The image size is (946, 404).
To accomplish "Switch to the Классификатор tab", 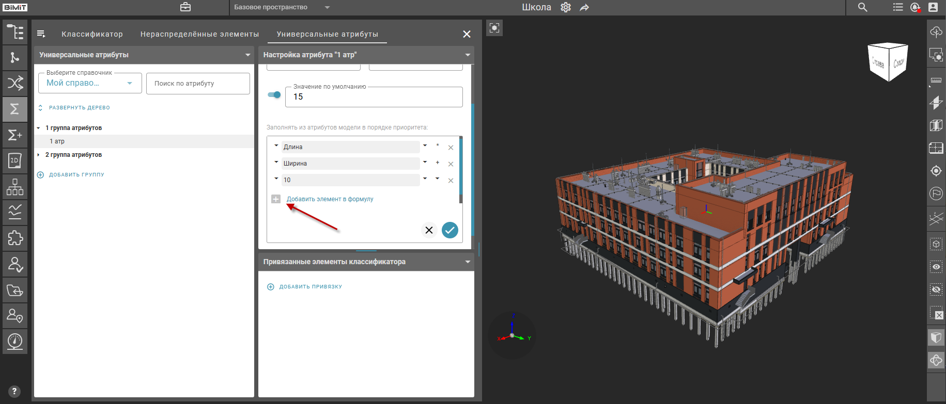I will 92,34.
